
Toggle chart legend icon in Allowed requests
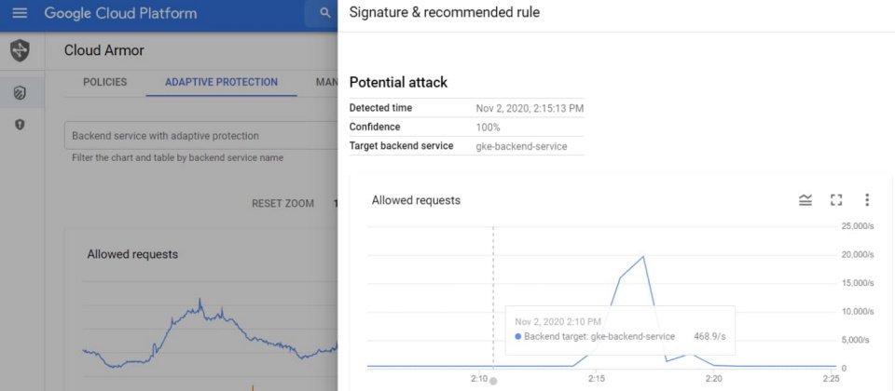(x=805, y=200)
